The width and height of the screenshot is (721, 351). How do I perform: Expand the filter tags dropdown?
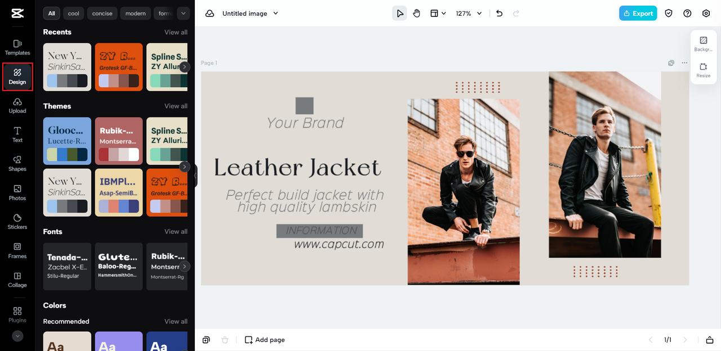(183, 13)
